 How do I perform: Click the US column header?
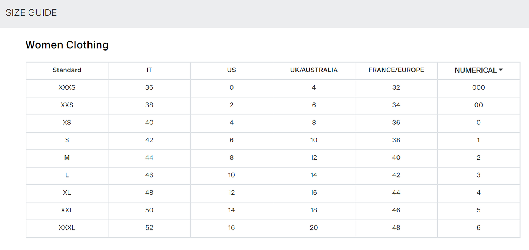[x=231, y=70]
